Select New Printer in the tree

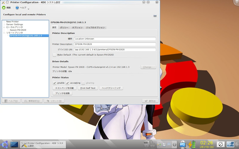coord(13,21)
